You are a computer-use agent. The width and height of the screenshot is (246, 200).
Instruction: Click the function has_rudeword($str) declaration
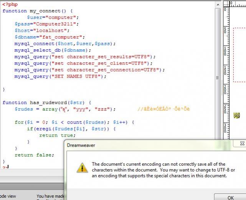pos(46,103)
